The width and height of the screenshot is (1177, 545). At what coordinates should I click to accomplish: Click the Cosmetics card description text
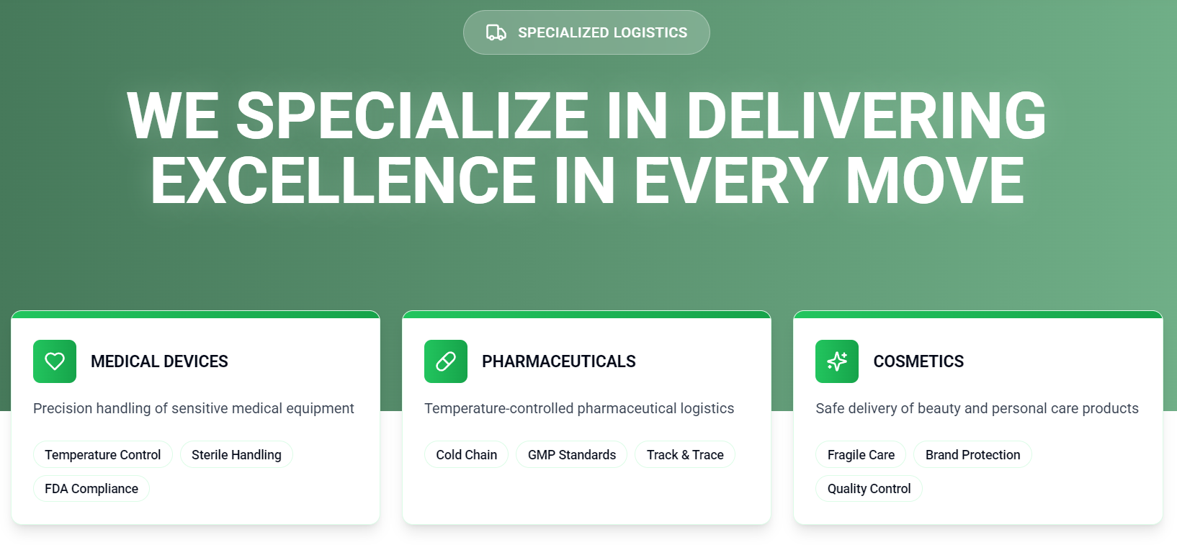977,408
